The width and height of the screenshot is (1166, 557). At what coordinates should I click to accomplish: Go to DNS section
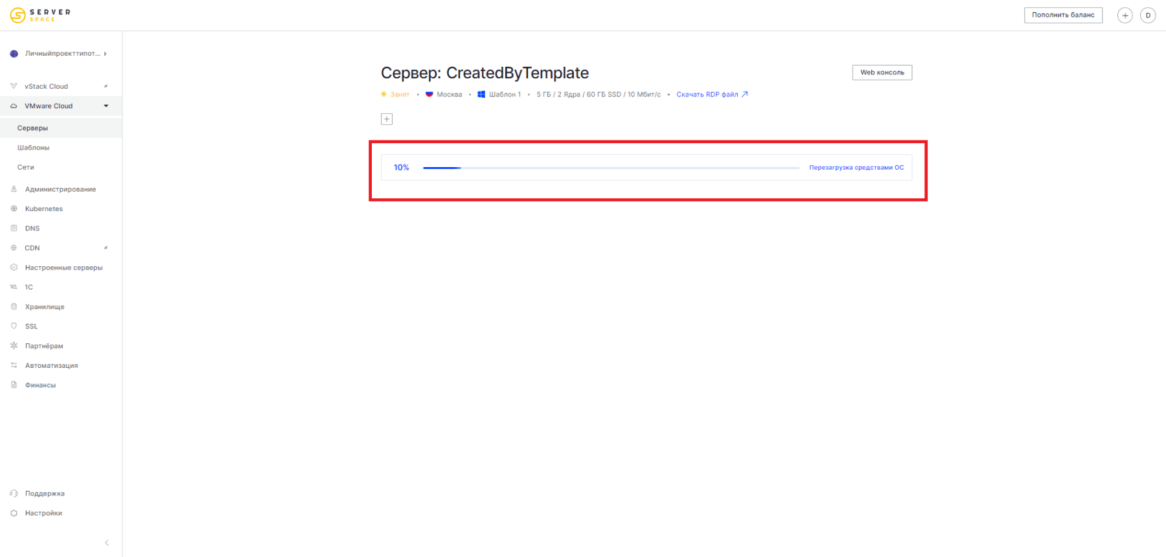pyautogui.click(x=32, y=229)
